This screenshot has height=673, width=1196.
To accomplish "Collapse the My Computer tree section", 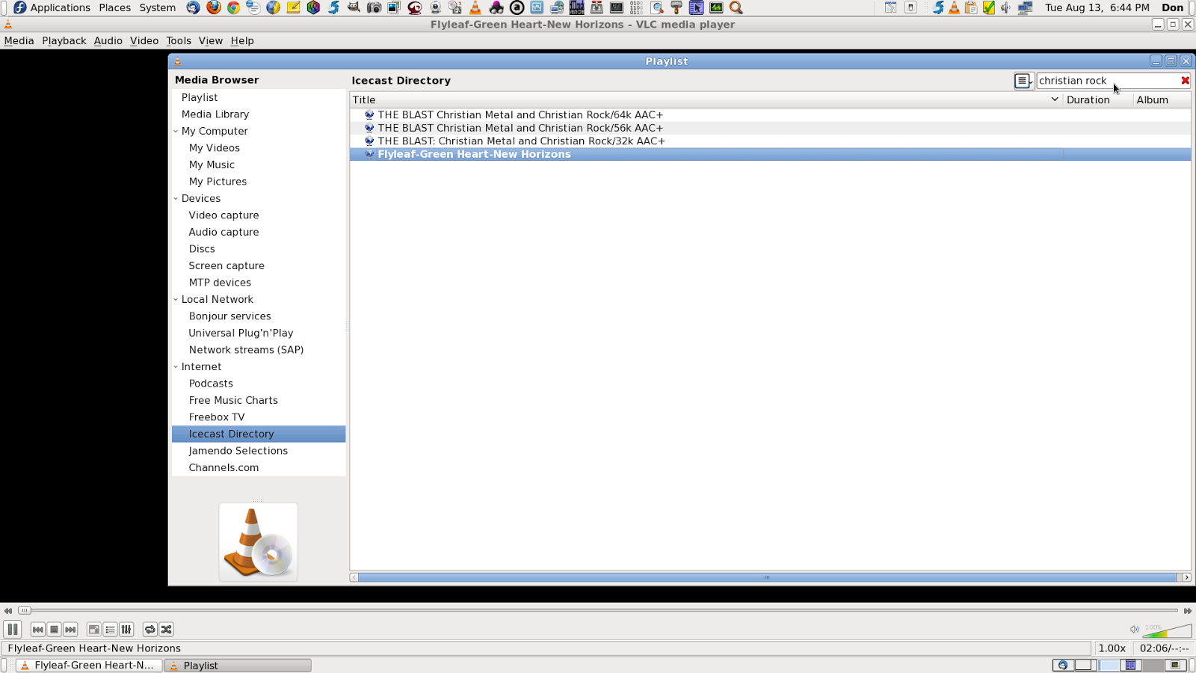I will click(x=176, y=132).
